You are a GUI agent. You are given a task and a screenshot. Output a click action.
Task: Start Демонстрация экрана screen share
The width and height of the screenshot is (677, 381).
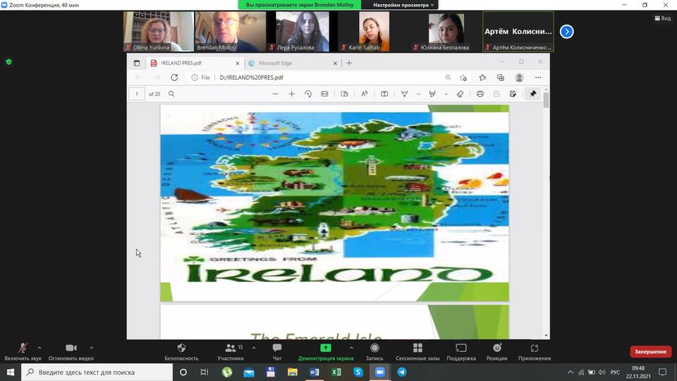tap(326, 351)
